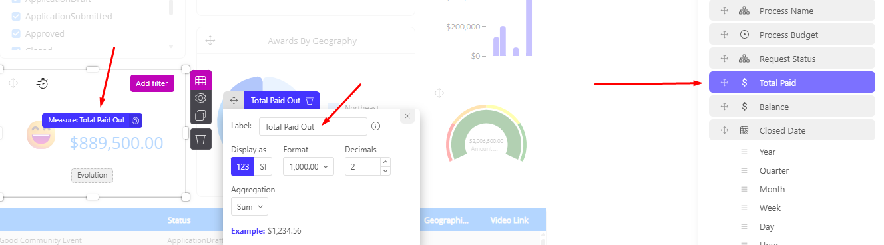The width and height of the screenshot is (884, 245).
Task: Choose Month under Closed Date
Action: [x=772, y=189]
